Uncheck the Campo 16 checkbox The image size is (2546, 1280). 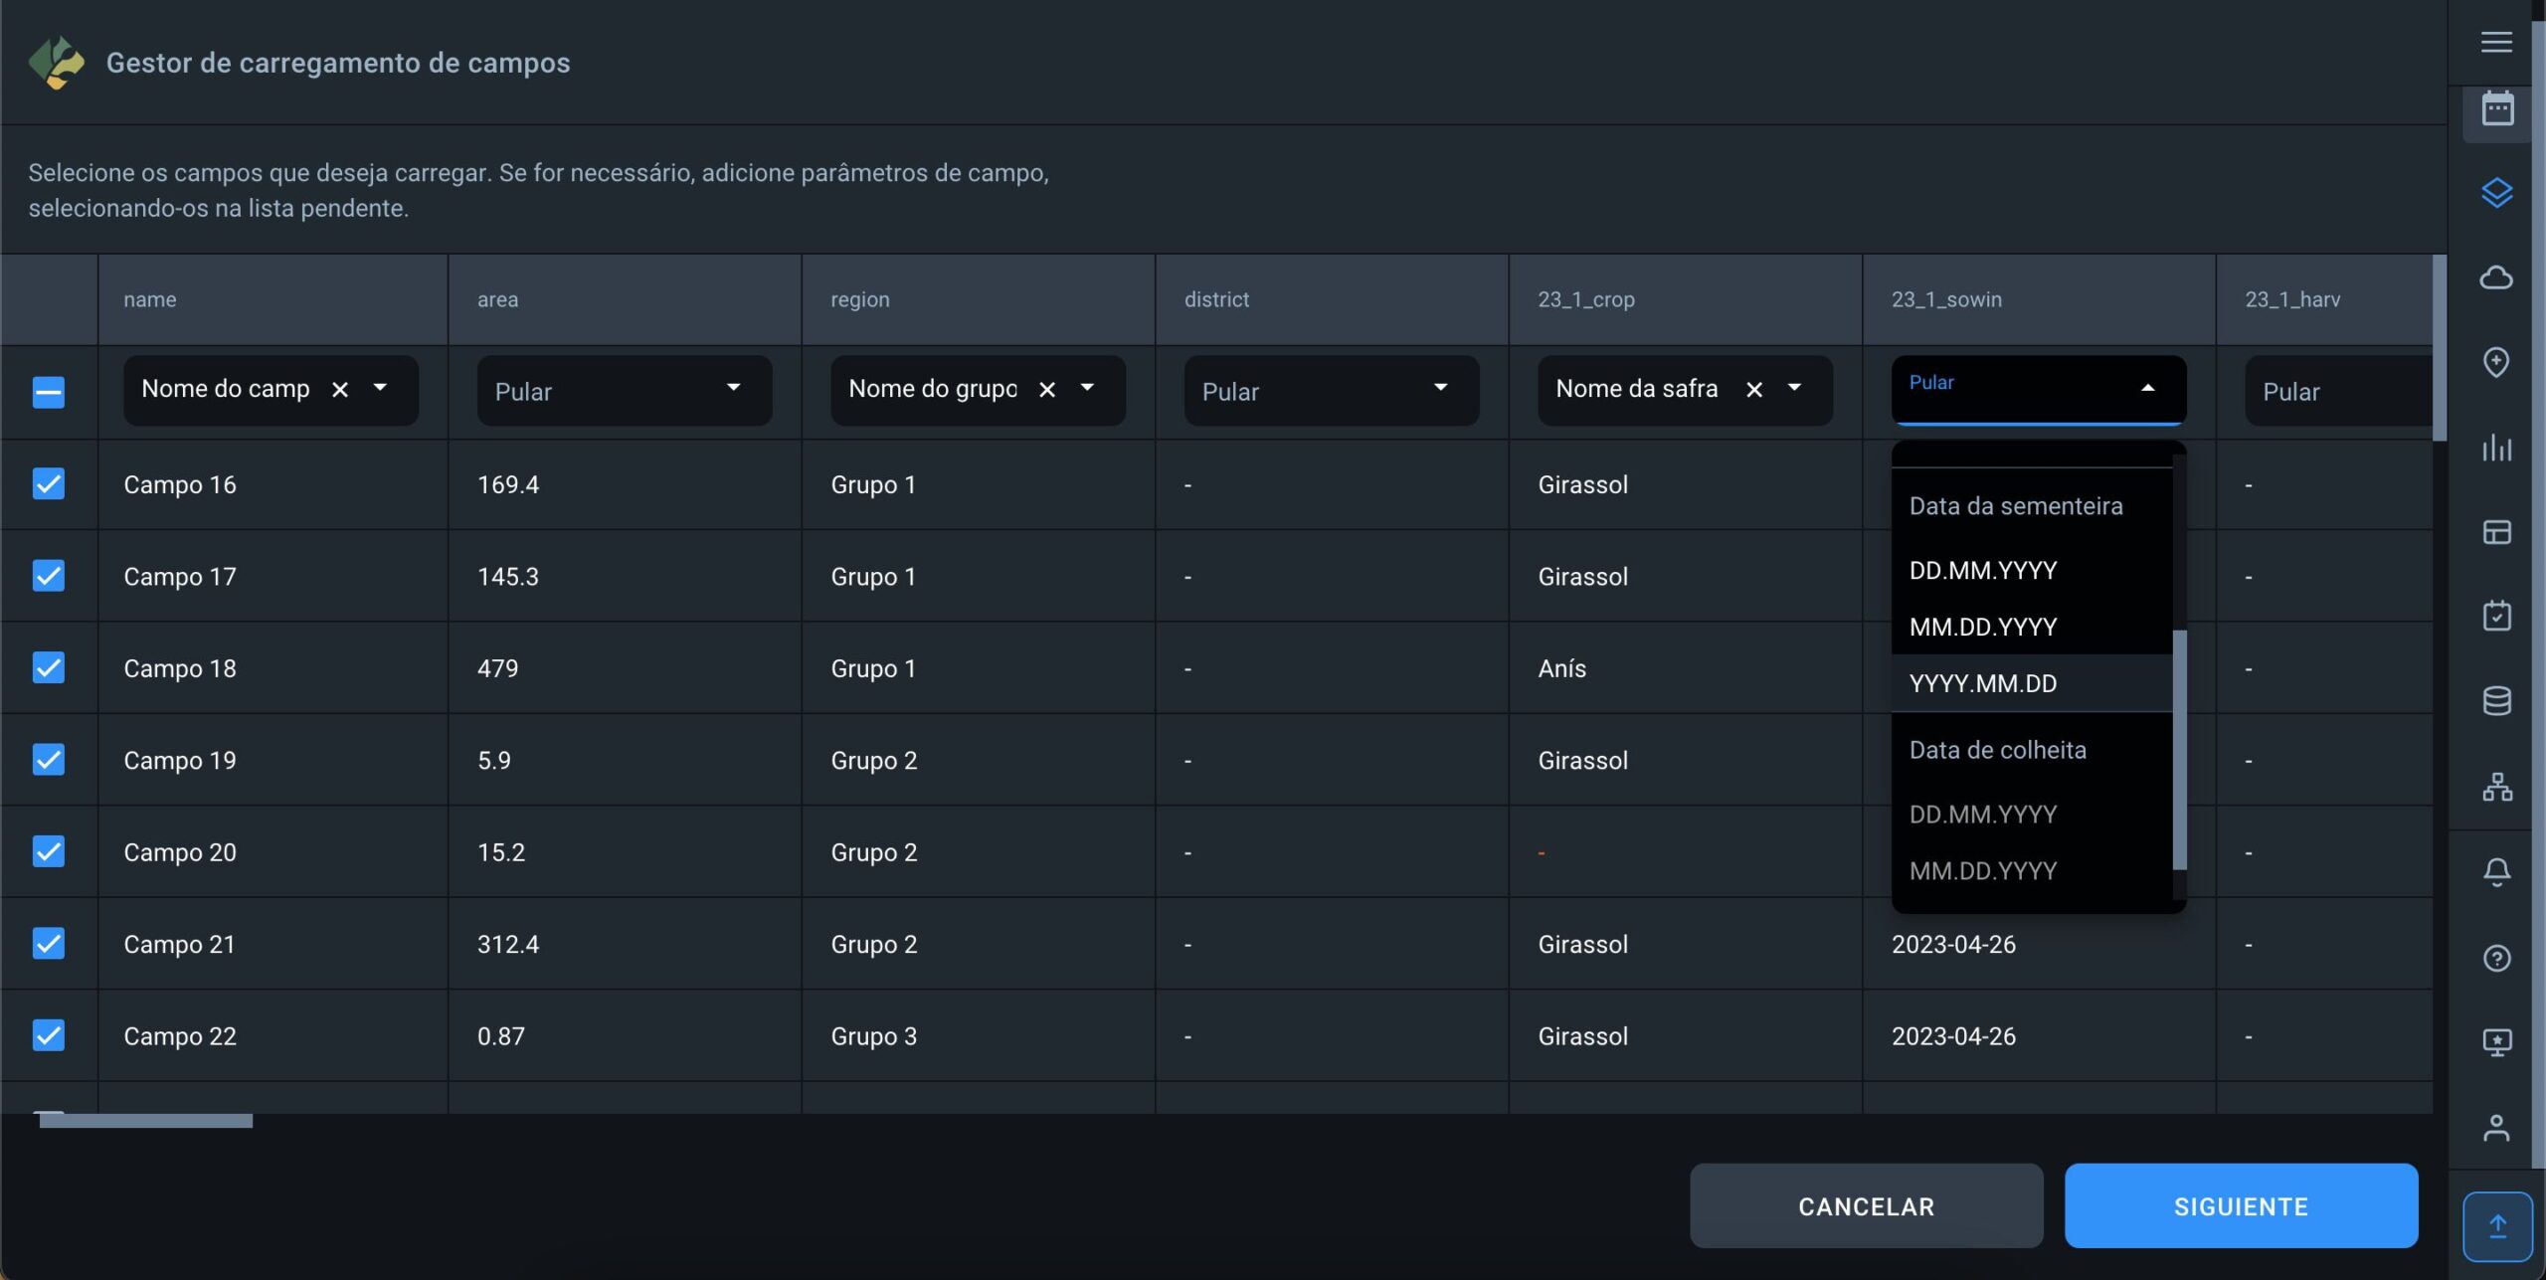[x=48, y=484]
